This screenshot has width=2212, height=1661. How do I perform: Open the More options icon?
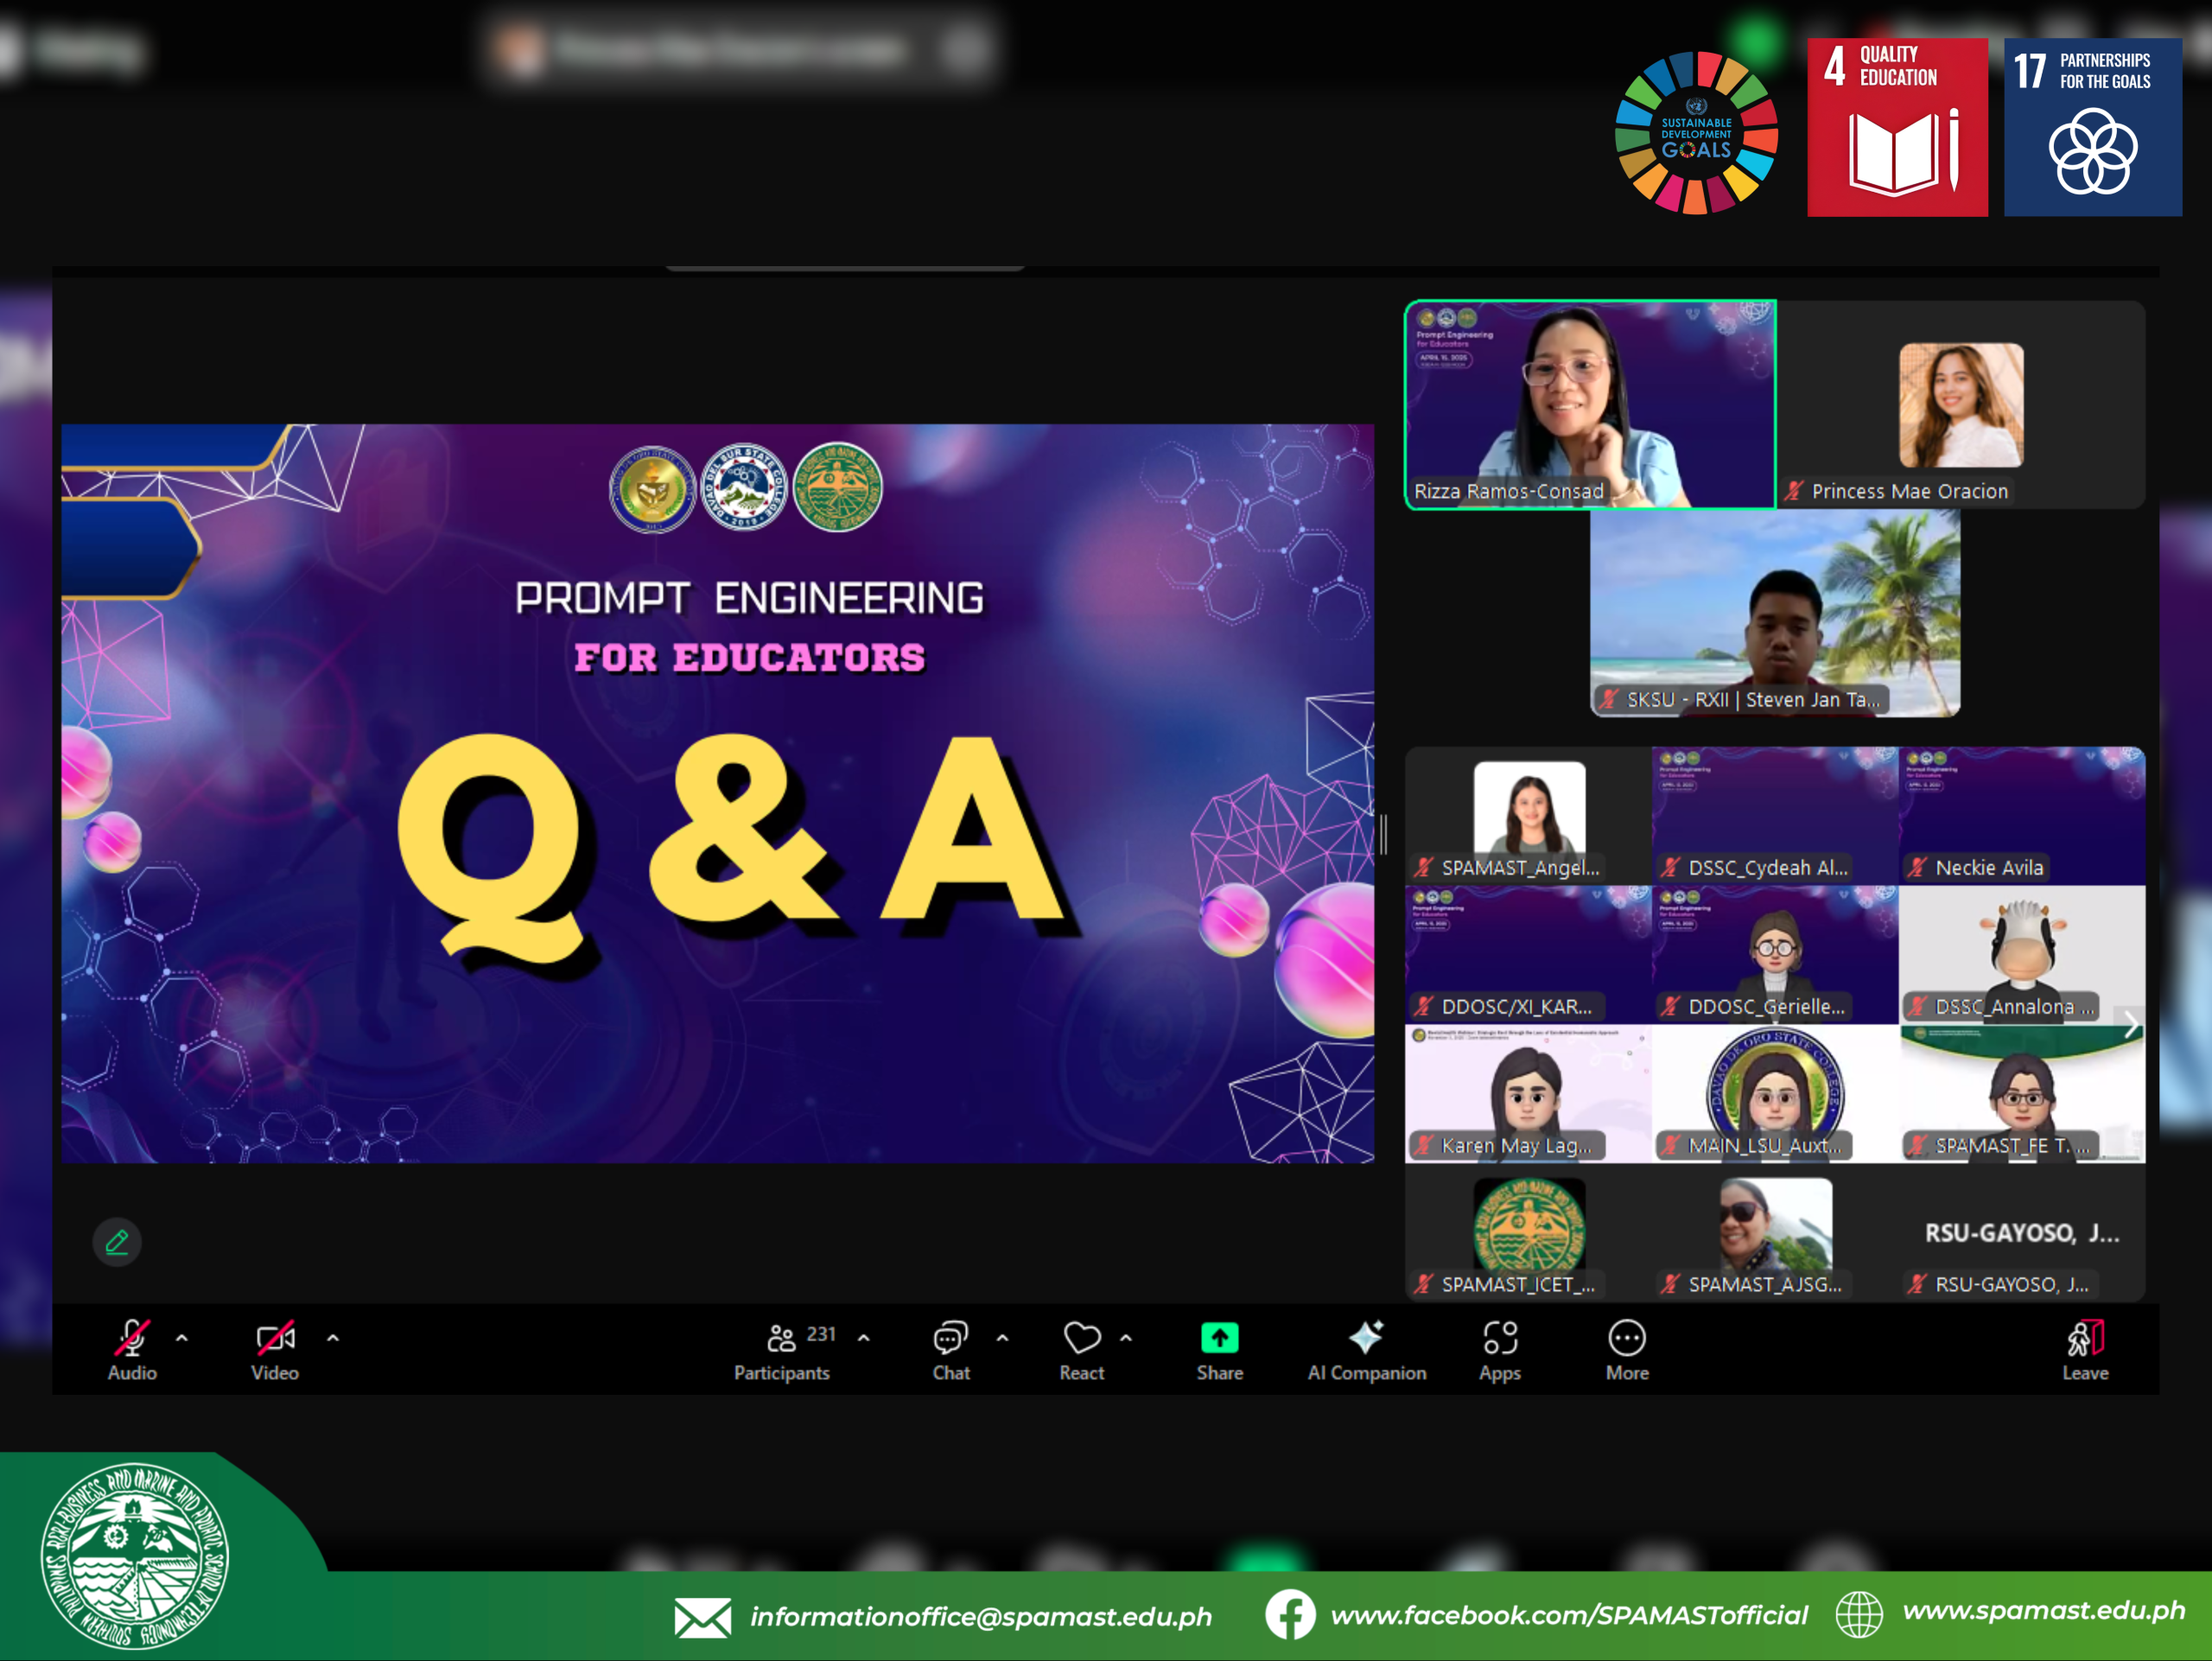click(x=1627, y=1338)
